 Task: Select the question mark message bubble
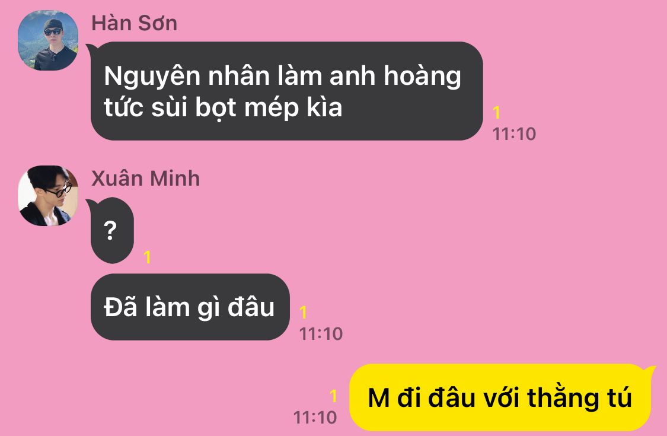click(x=112, y=230)
